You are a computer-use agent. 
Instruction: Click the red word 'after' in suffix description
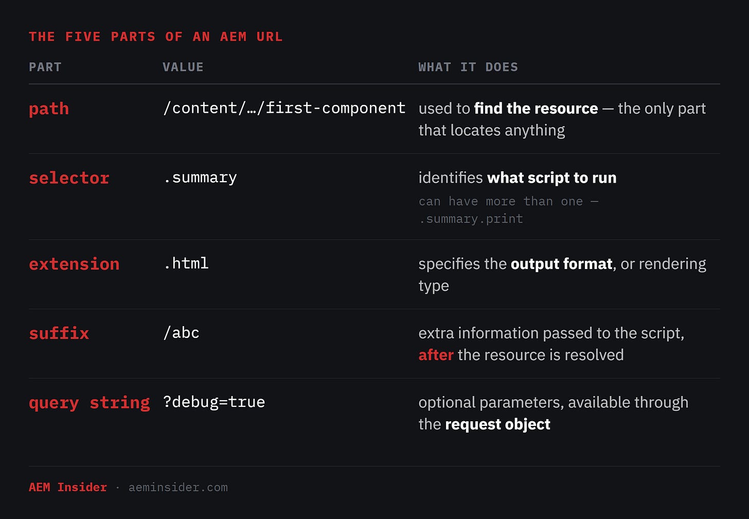click(436, 355)
